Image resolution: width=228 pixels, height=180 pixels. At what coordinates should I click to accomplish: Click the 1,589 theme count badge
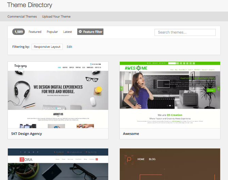point(18,32)
